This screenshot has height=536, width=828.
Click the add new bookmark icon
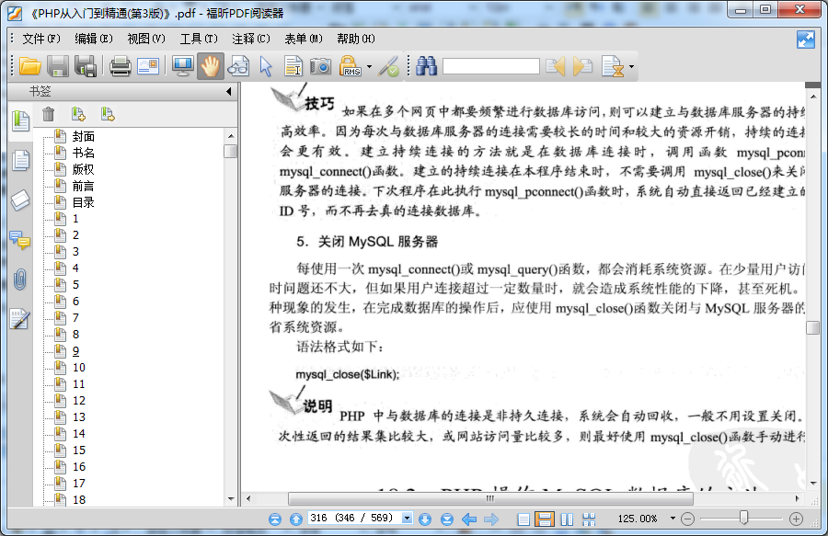[78, 114]
